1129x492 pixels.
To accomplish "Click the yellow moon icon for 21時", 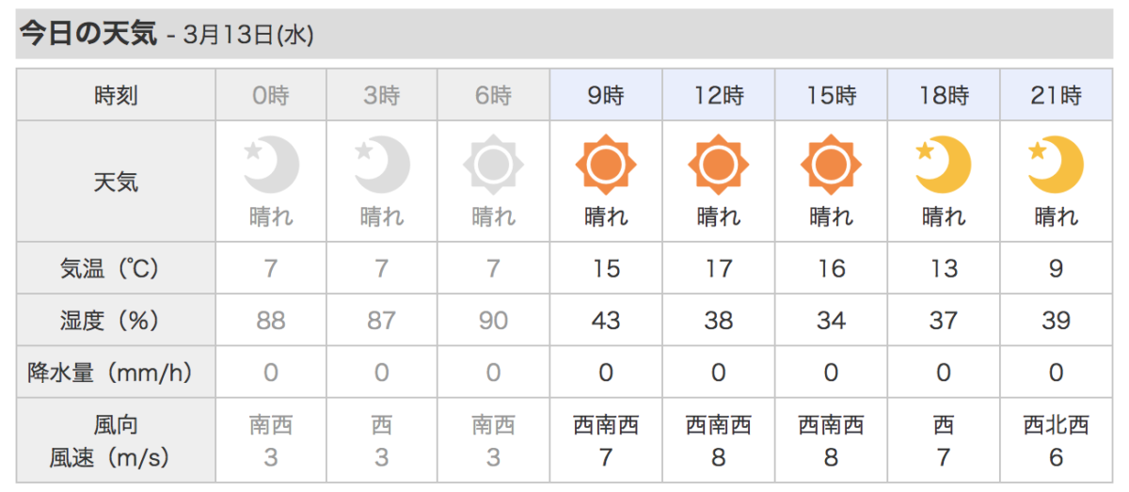I will [x=1056, y=165].
